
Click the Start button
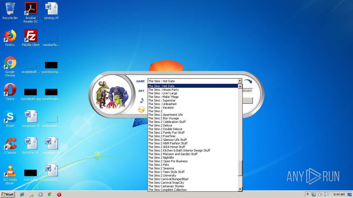pos(8,194)
